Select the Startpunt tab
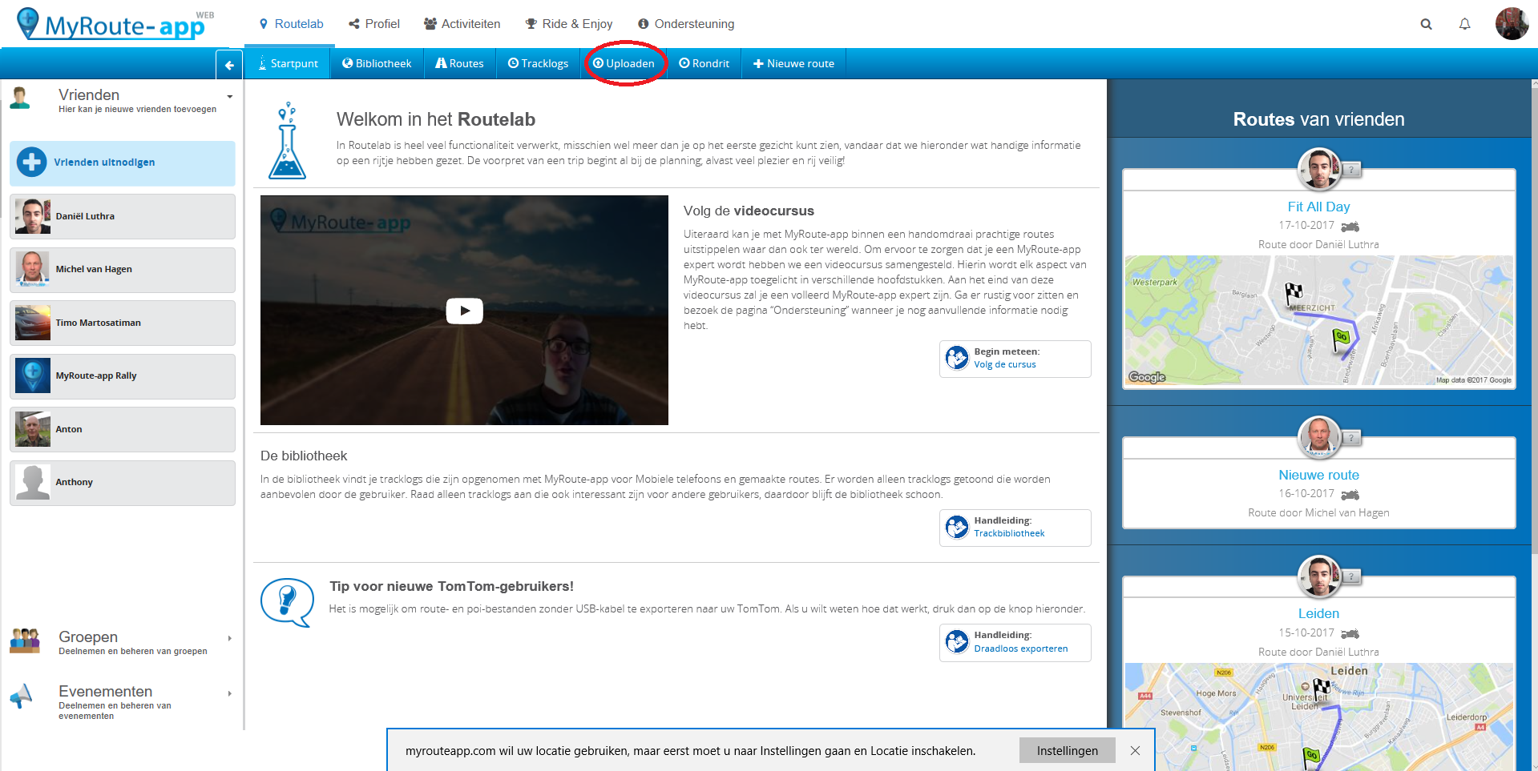The width and height of the screenshot is (1538, 771). click(x=289, y=63)
